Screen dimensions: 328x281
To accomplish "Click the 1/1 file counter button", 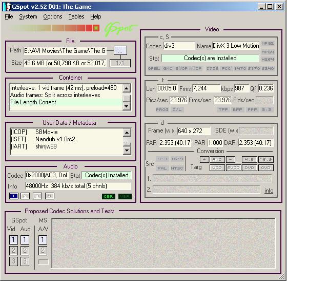I will 120,63.
